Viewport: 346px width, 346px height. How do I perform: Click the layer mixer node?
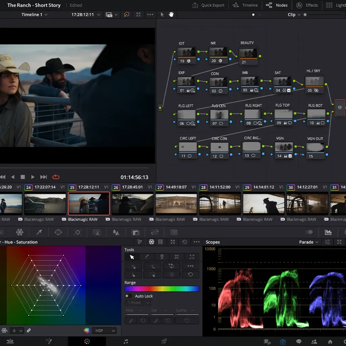point(340,107)
